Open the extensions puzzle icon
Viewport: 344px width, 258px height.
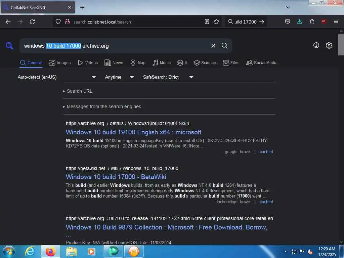[x=312, y=21]
